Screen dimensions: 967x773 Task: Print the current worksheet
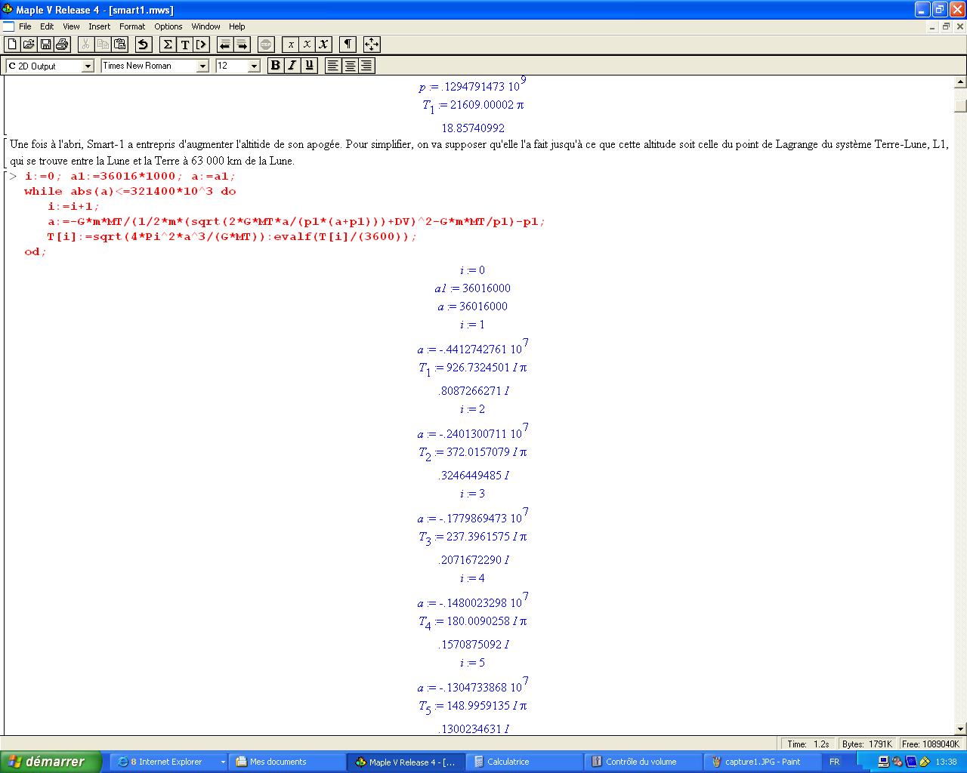pos(62,45)
